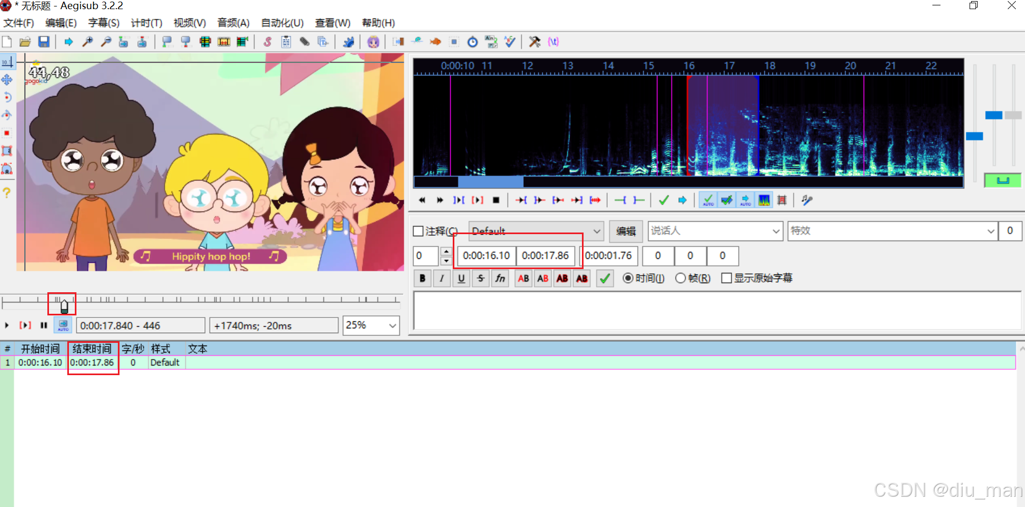This screenshot has width=1025, height=507.
Task: Click the 编辑 style edit button
Action: [x=626, y=231]
